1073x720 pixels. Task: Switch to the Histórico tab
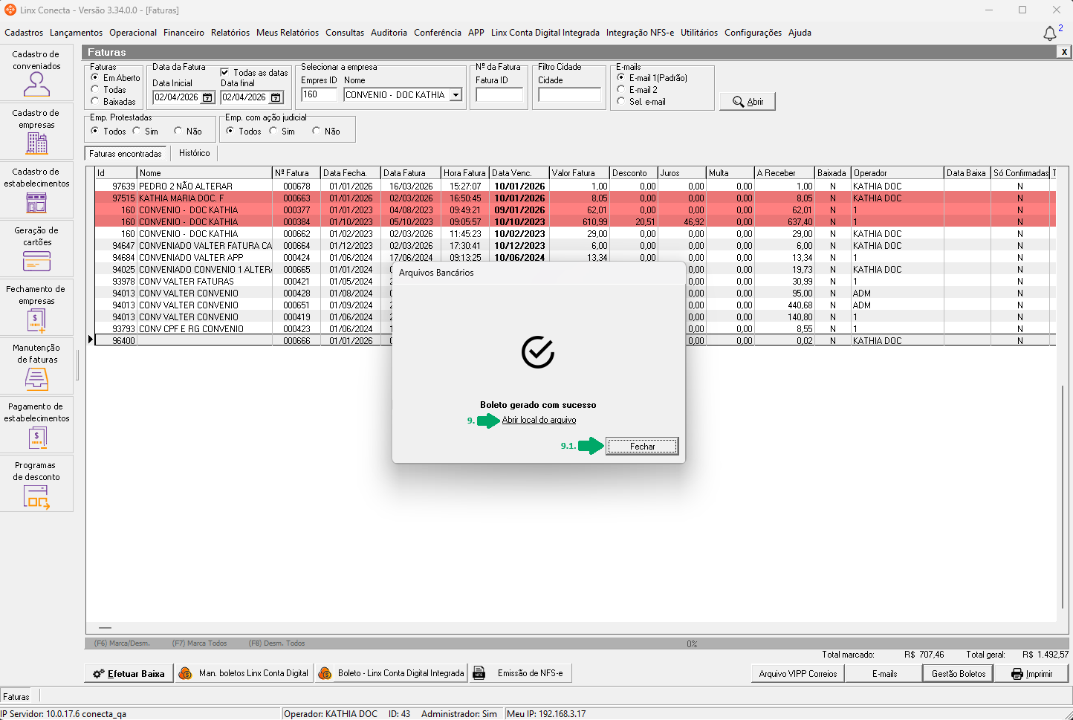(195, 153)
